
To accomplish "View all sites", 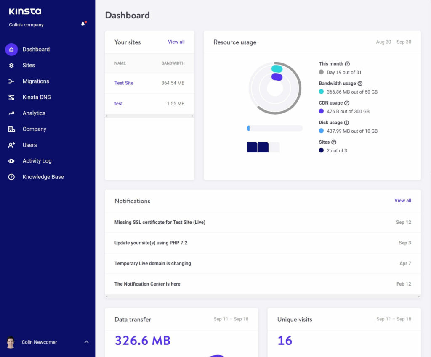I will click(x=176, y=42).
